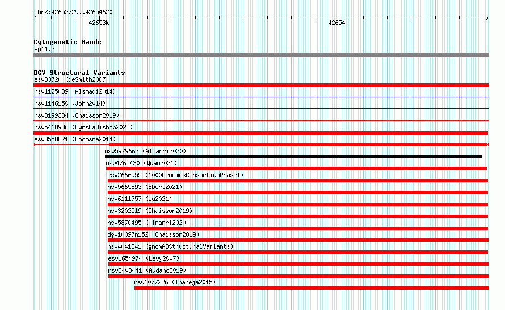The height and width of the screenshot is (310, 505).
Task: Open nsv4041841 (gnomADStructuralVariants) label
Action: tap(171, 246)
